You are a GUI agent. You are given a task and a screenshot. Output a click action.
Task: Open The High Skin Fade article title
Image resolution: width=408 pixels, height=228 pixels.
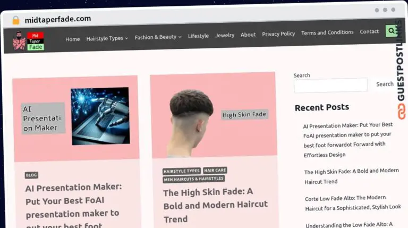pyautogui.click(x=216, y=205)
